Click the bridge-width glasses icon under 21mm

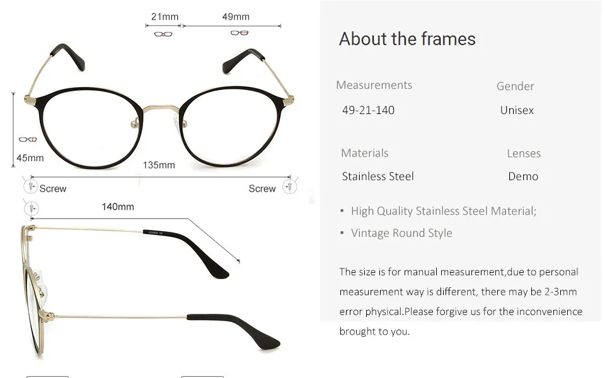[x=163, y=34]
